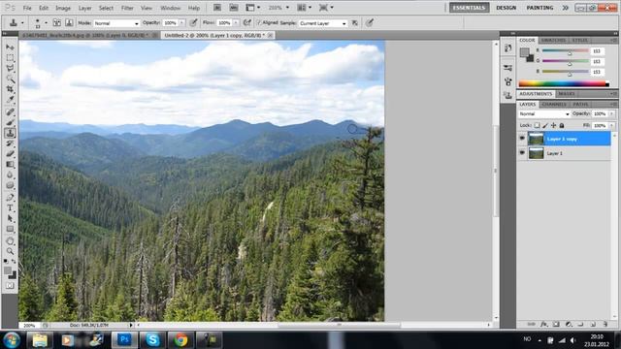Launch Bridge from the application bar
The height and width of the screenshot is (349, 621).
(x=217, y=8)
